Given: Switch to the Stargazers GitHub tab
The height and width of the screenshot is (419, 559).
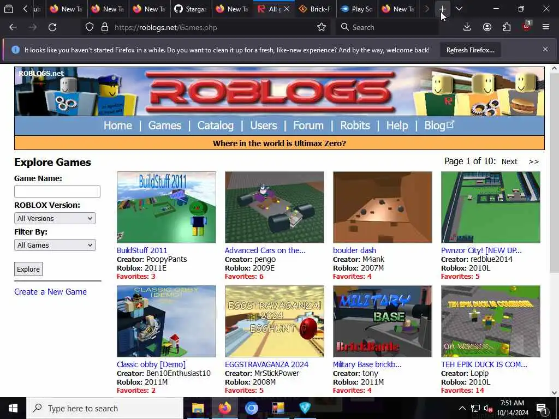Looking at the screenshot, I should [191, 9].
